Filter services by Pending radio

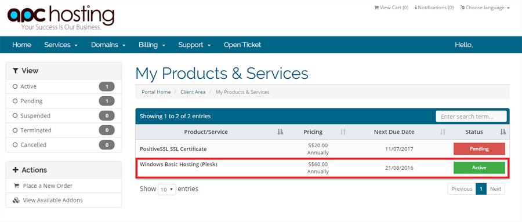coord(14,101)
